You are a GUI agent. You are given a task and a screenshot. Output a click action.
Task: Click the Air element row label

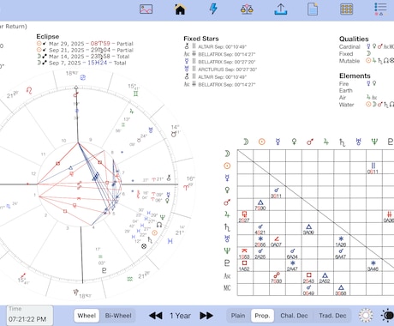coord(343,98)
